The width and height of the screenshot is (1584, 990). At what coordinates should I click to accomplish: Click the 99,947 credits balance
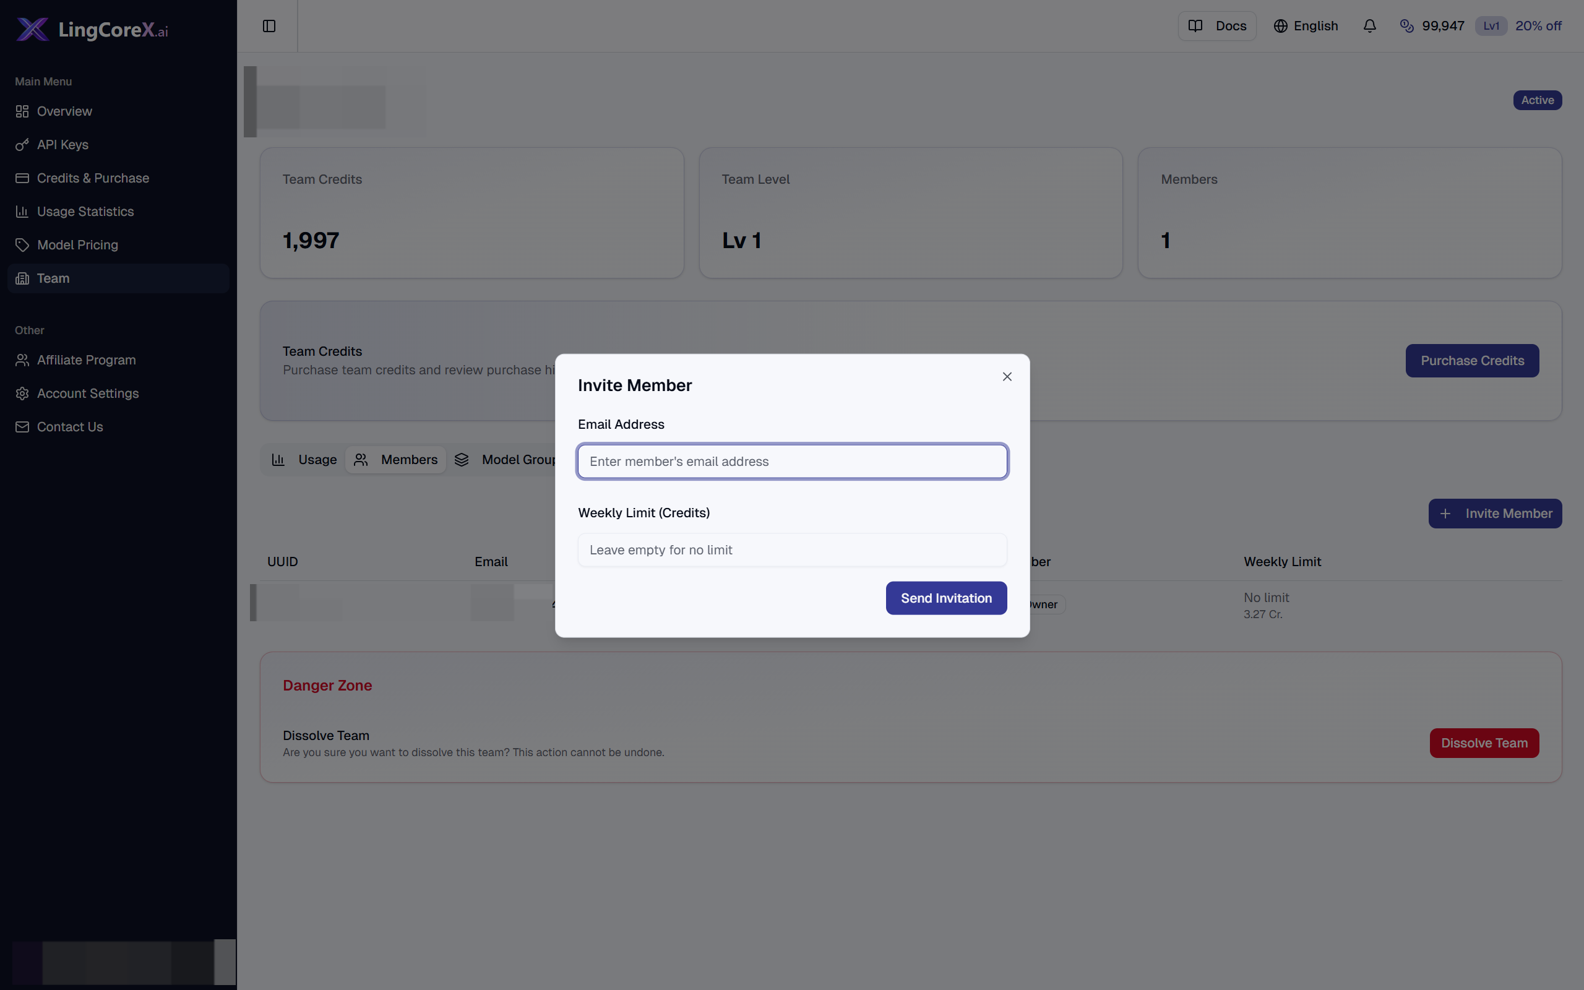tap(1443, 26)
